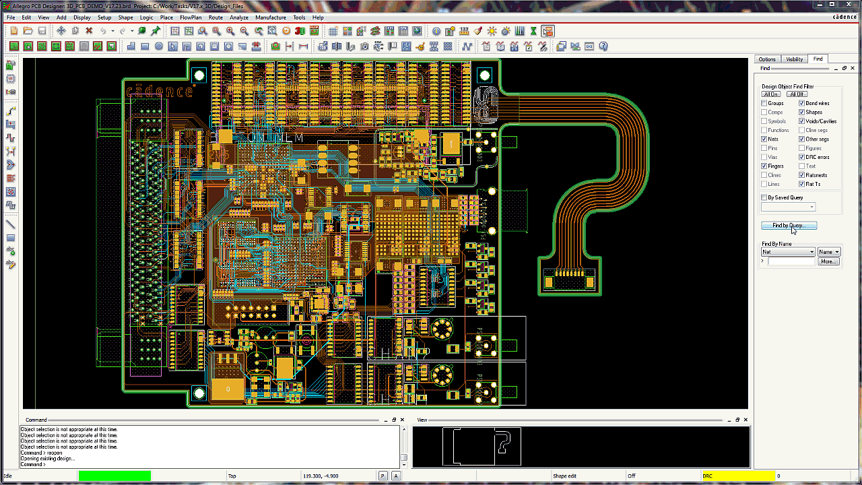Click the green hourglass icon
This screenshot has width=862, height=485.
533,31
